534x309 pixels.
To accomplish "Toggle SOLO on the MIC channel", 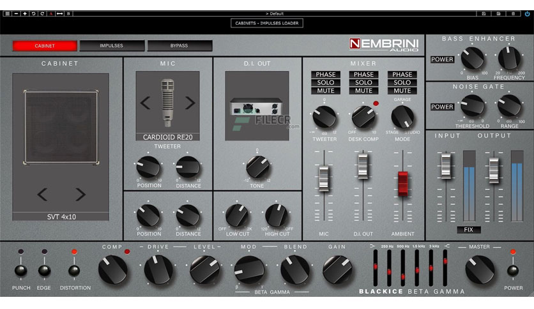I will (x=326, y=83).
